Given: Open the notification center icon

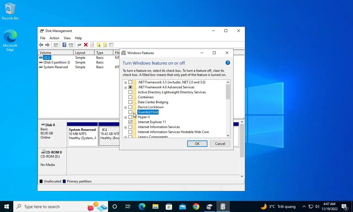Looking at the screenshot, I should 344,206.
